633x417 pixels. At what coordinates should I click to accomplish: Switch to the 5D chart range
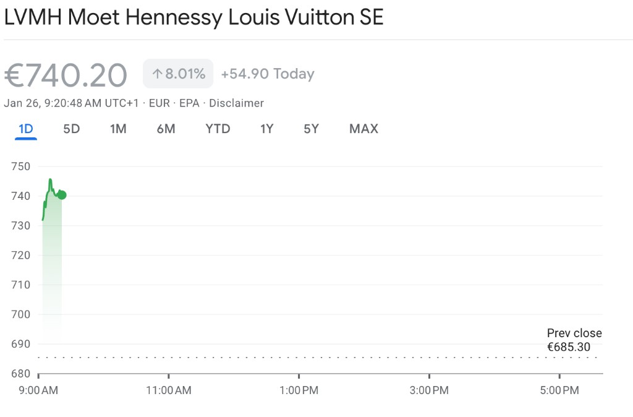(72, 129)
